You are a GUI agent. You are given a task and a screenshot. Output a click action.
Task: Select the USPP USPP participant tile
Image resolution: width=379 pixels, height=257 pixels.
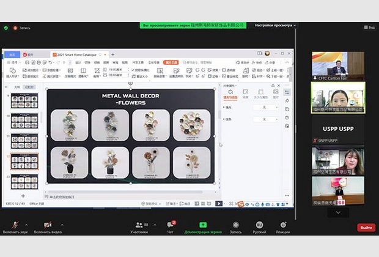[338, 129]
